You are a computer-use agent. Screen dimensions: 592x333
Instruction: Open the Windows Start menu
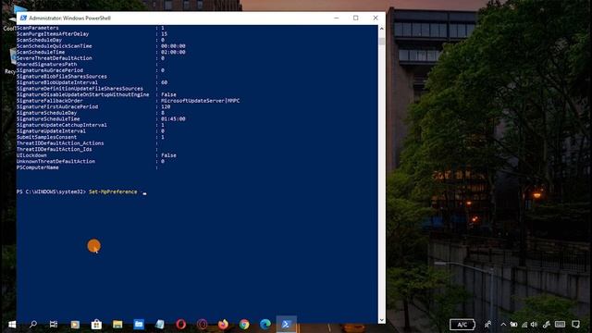point(12,325)
